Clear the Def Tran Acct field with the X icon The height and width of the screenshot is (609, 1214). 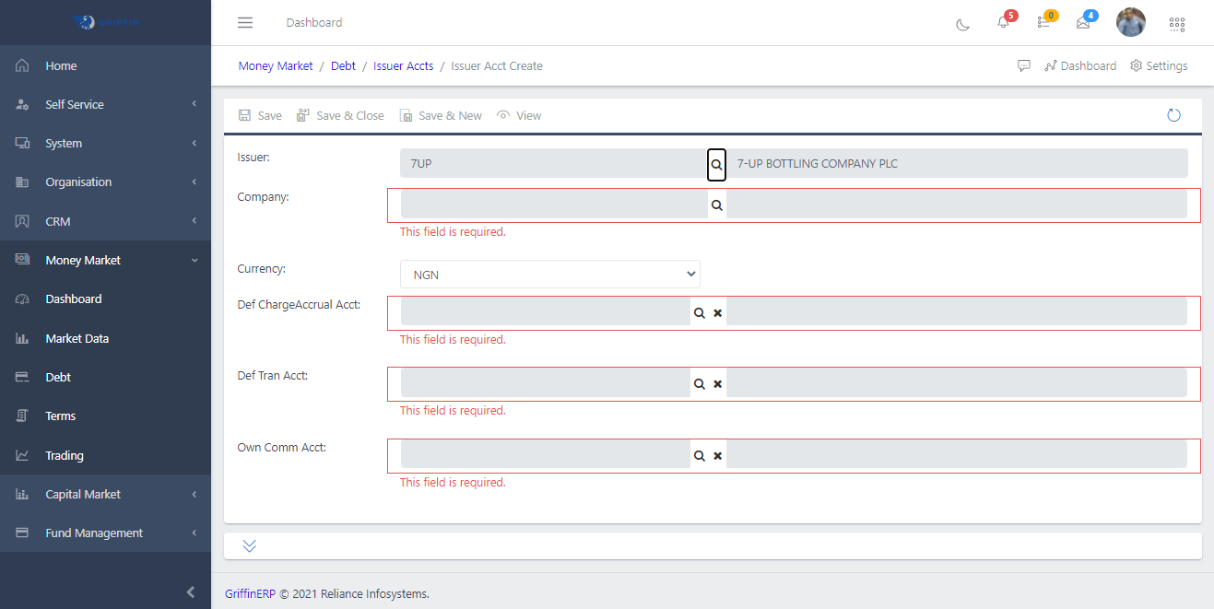pos(717,383)
